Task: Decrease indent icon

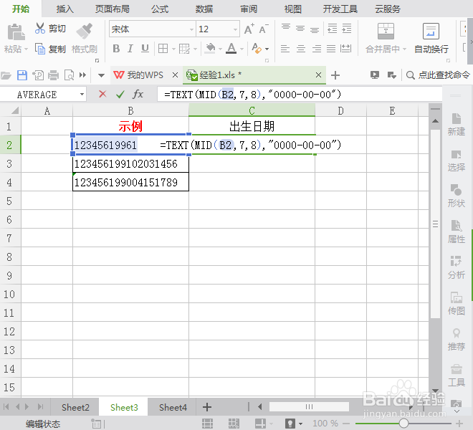Action: 332,29
